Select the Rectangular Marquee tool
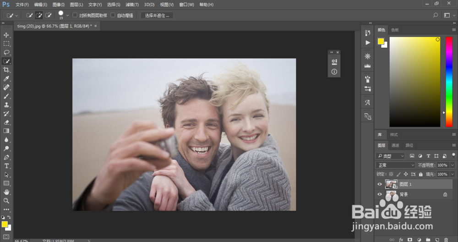Screen dimensions: 458x242 6,44
